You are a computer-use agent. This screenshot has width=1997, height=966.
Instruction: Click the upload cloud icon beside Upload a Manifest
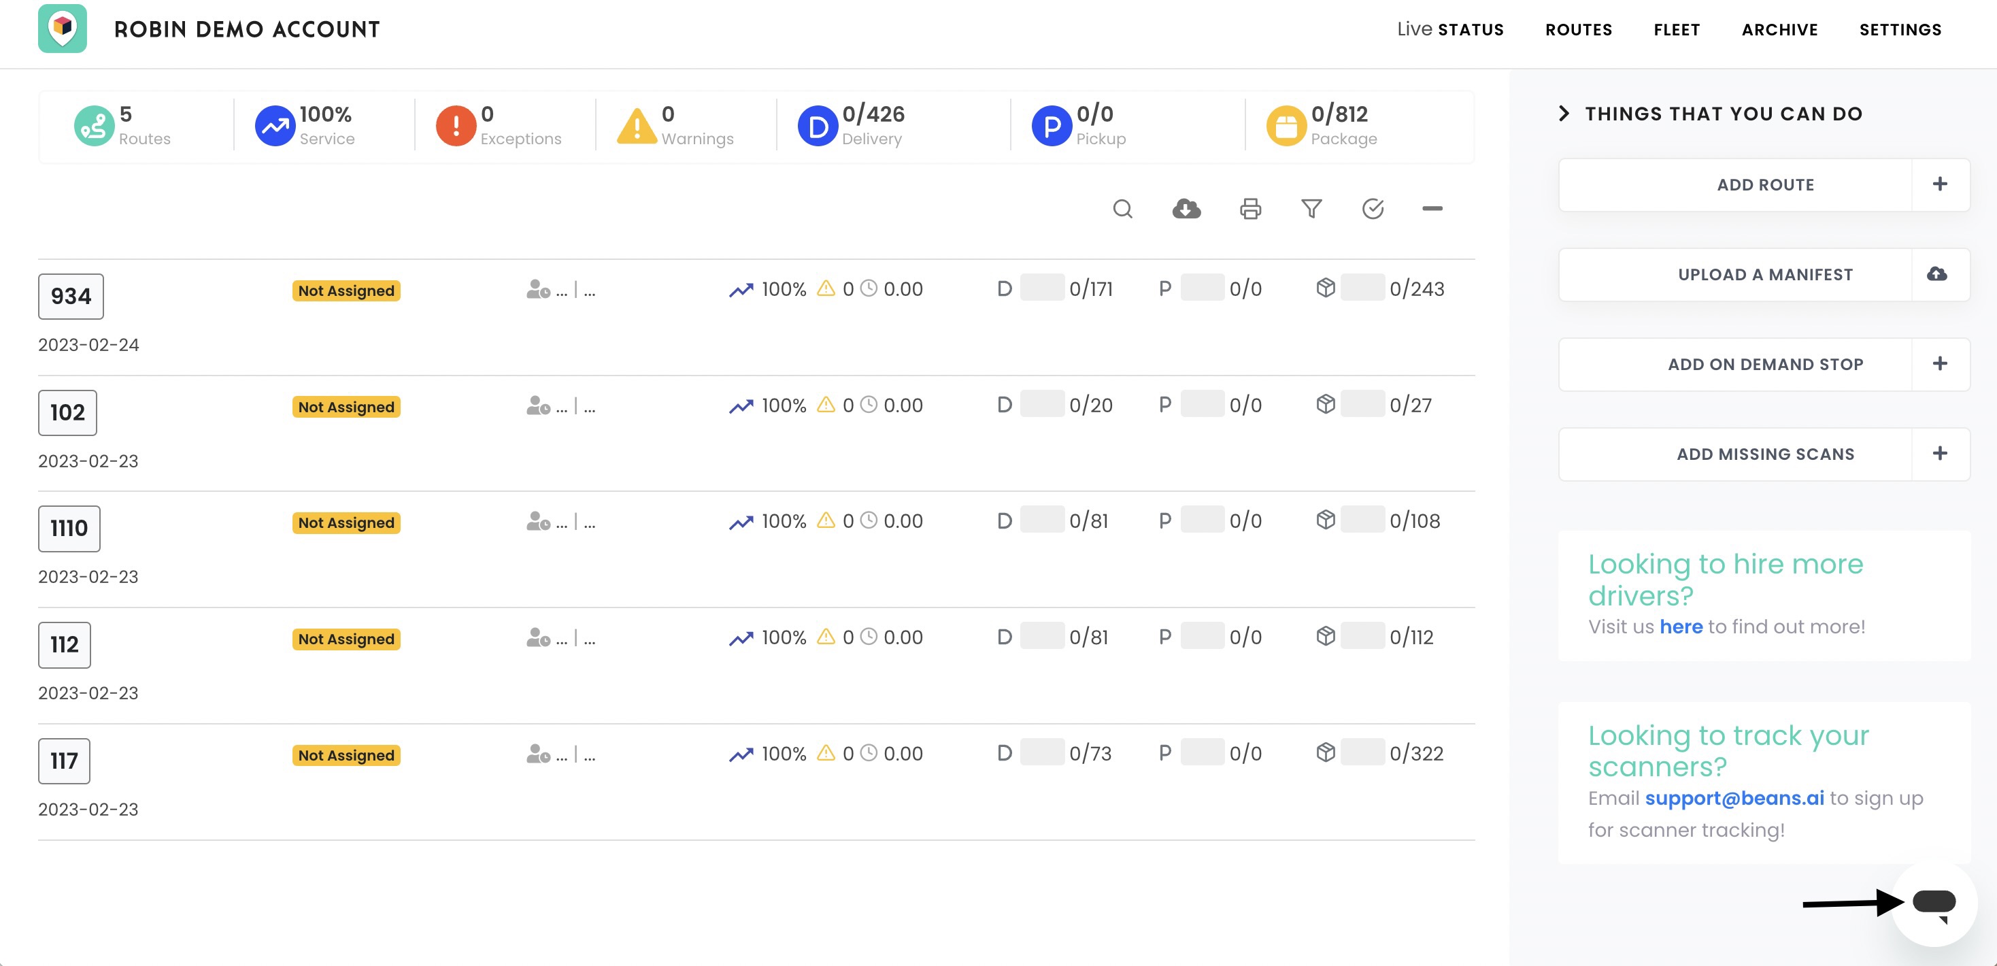pyautogui.click(x=1936, y=273)
